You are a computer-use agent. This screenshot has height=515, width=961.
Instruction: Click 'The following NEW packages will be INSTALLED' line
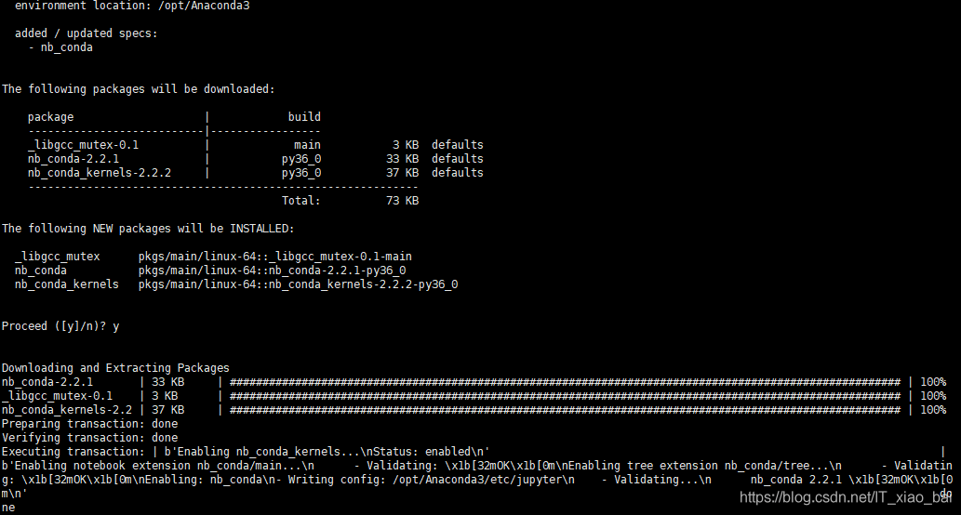[x=148, y=229]
